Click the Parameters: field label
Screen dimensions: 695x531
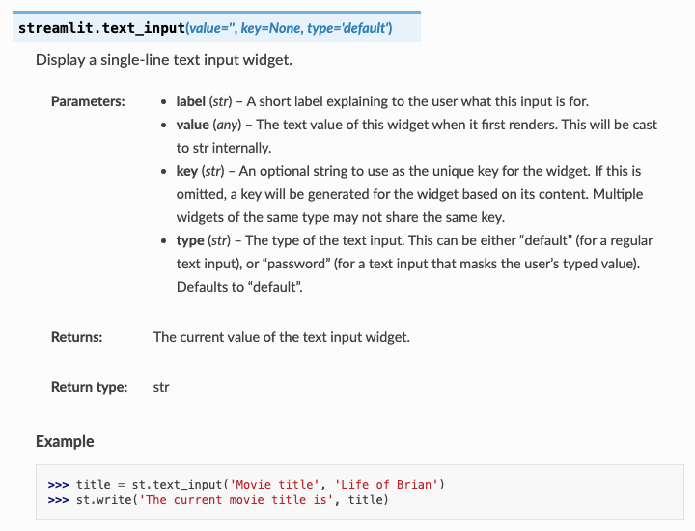(88, 101)
